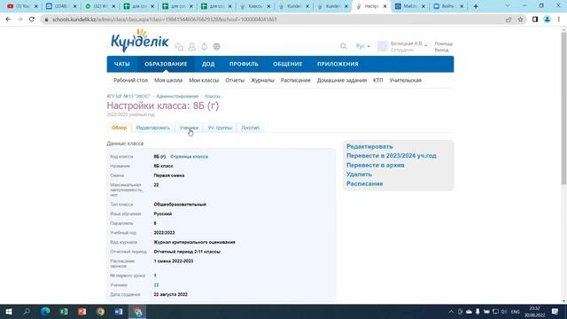
Task: Click the Классы breadcrumb
Action: tap(213, 97)
